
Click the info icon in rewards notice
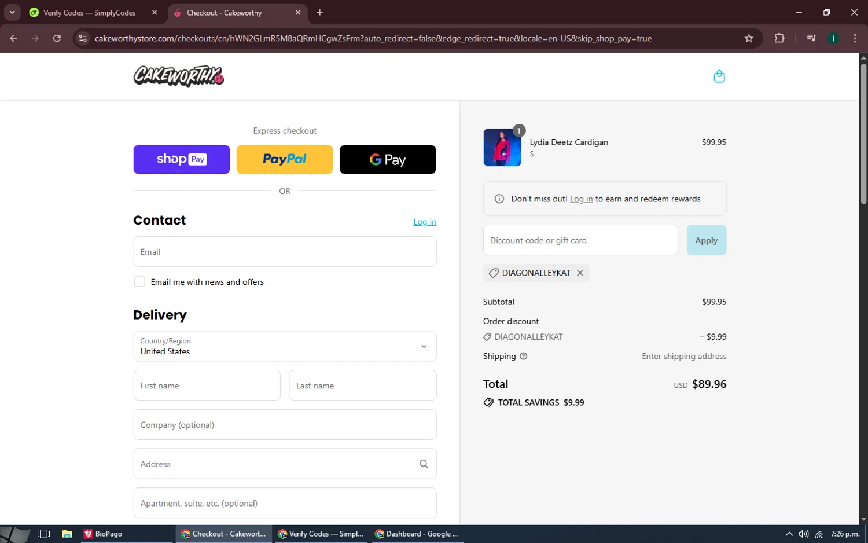pos(499,199)
